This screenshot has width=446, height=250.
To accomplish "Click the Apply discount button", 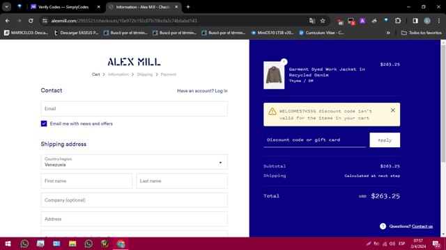I will (x=385, y=140).
